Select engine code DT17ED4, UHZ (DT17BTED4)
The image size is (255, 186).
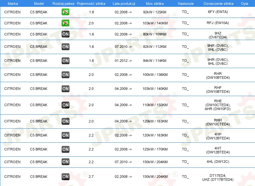click(x=218, y=178)
